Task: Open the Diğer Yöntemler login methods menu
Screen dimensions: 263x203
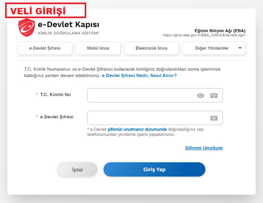Action: [214, 48]
